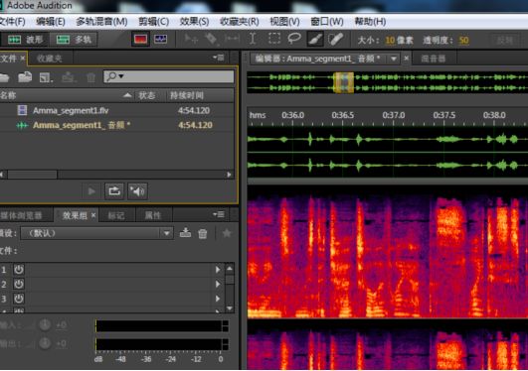This screenshot has height=371, width=528.
Task: Toggle spectral pitch display icon
Action: tap(161, 40)
